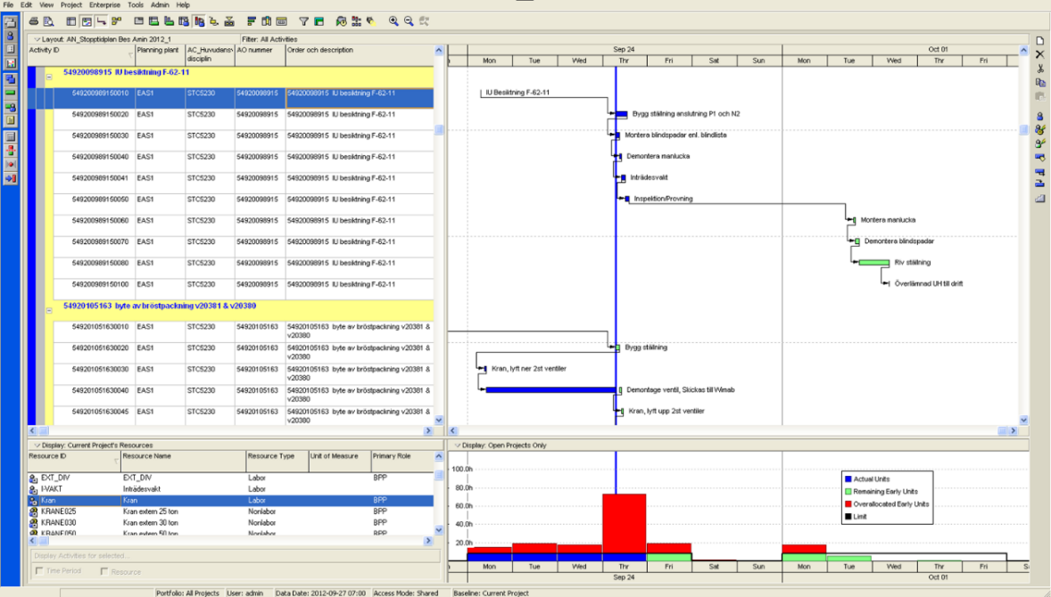Screen dimensions: 1051x597
Task: Click the Delete X icon on right bar
Action: 1040,54
